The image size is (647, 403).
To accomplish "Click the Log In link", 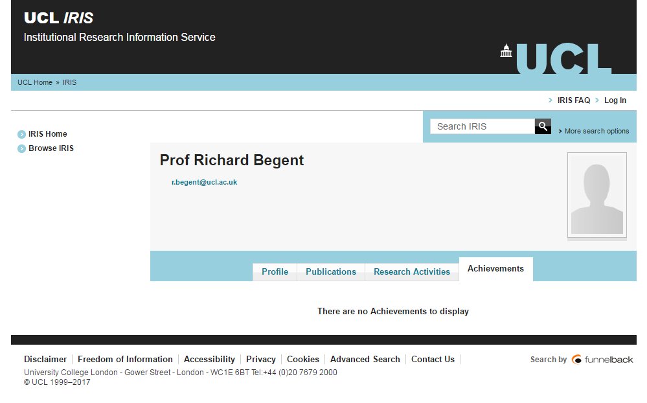I will [615, 100].
